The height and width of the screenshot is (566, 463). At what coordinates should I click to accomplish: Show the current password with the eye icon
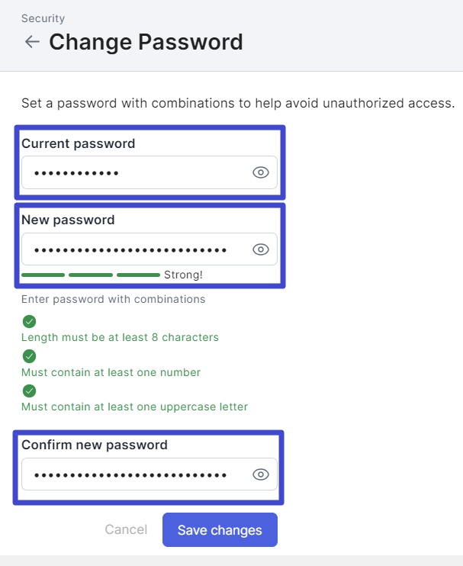tap(261, 173)
